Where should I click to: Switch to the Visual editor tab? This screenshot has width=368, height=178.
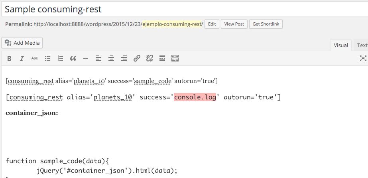(x=341, y=45)
